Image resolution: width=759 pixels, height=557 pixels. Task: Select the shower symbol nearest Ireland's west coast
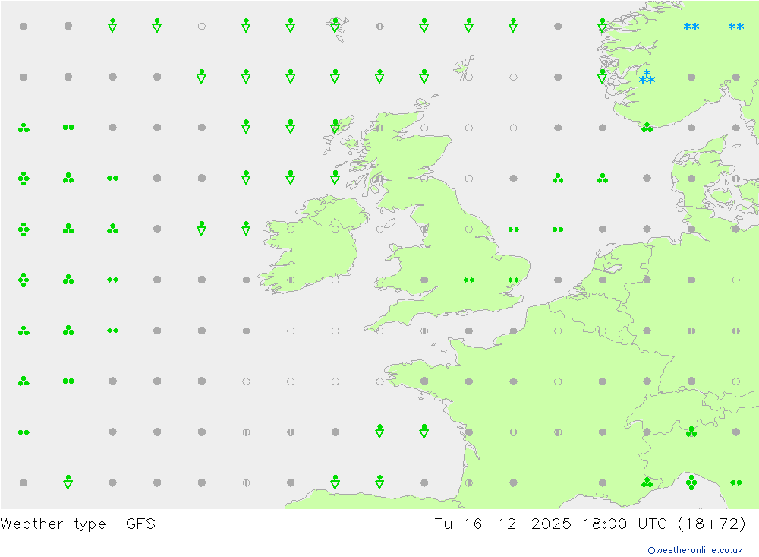coord(246,228)
